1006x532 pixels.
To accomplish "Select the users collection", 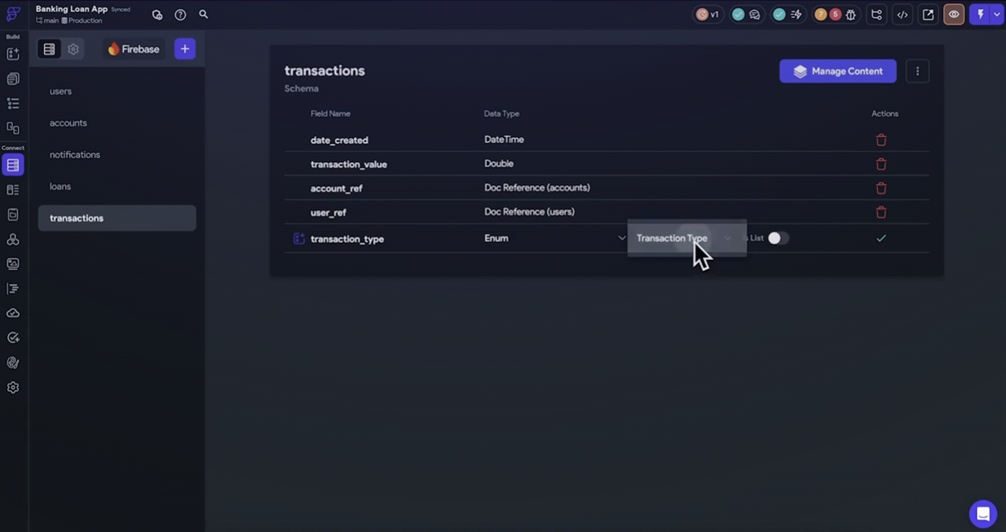I will pos(61,91).
